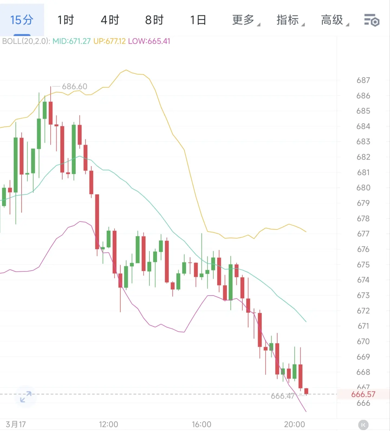
Task: Switch to the 4时 timeframe
Action: pyautogui.click(x=110, y=20)
